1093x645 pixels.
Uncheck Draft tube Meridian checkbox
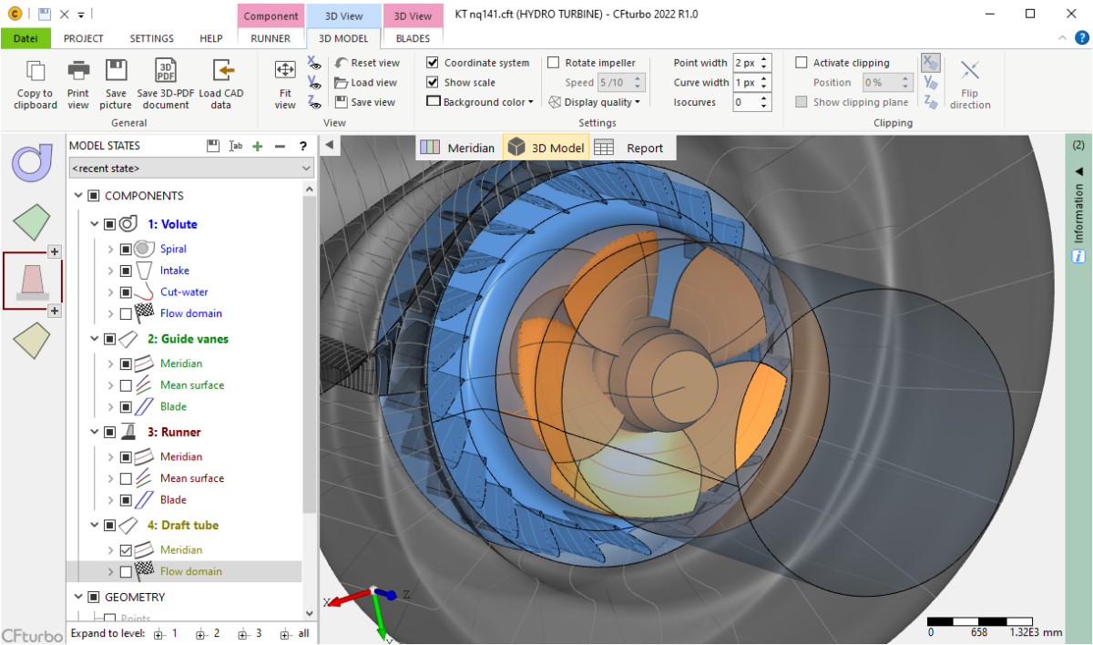[126, 550]
